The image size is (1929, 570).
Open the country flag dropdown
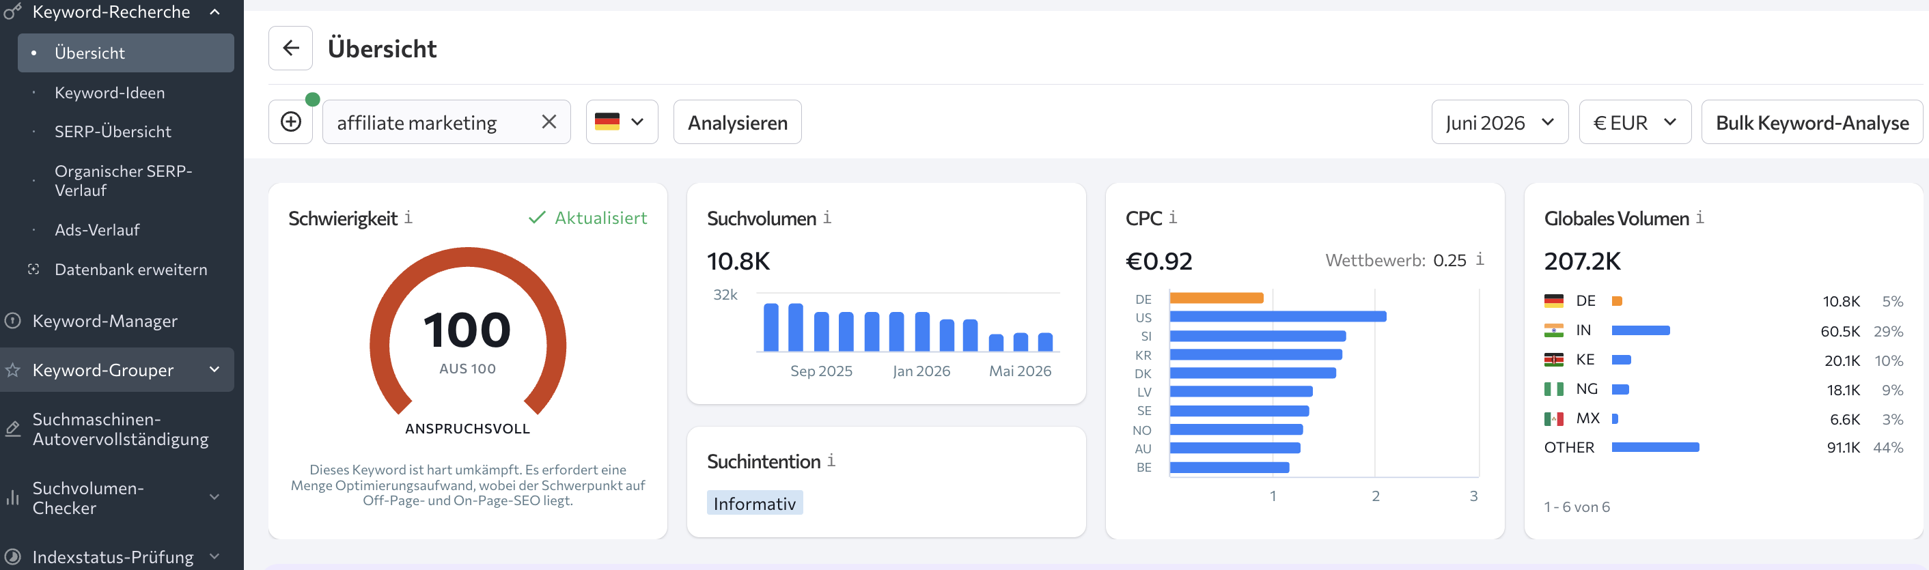622,122
